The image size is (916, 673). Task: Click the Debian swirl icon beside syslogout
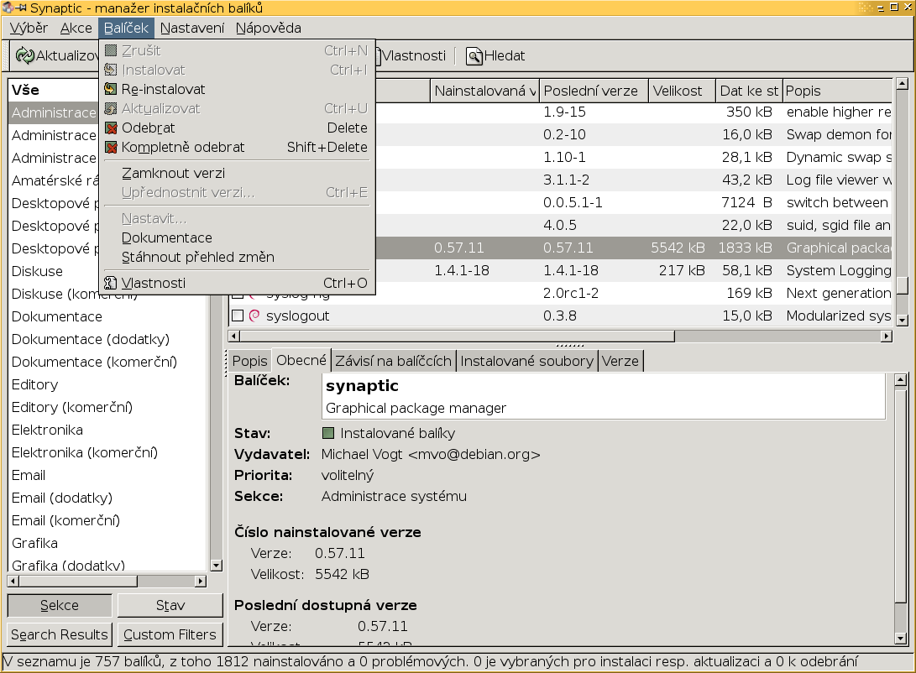[x=254, y=316]
